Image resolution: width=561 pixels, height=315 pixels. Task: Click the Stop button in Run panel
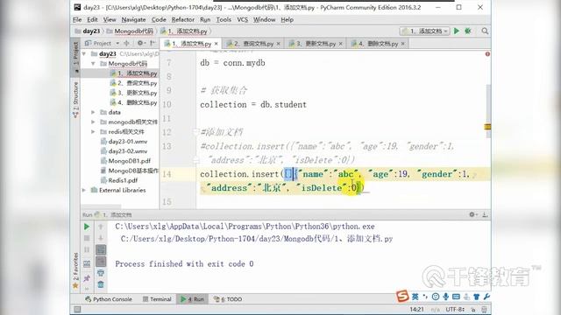[87, 238]
